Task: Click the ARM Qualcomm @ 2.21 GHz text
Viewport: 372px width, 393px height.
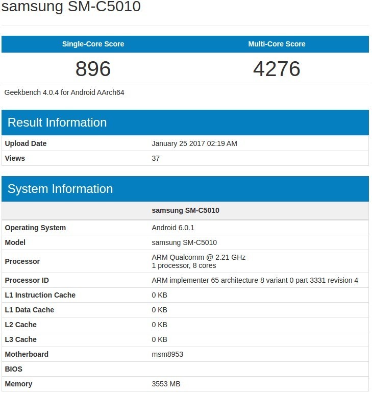Action: 199,257
